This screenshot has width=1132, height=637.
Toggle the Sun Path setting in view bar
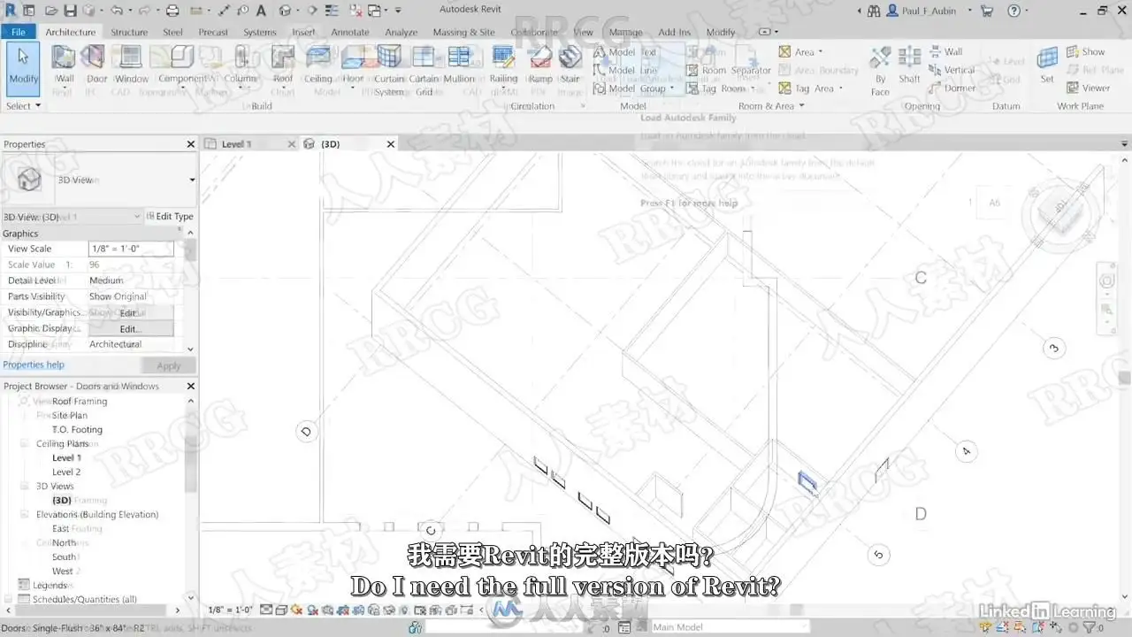[297, 610]
